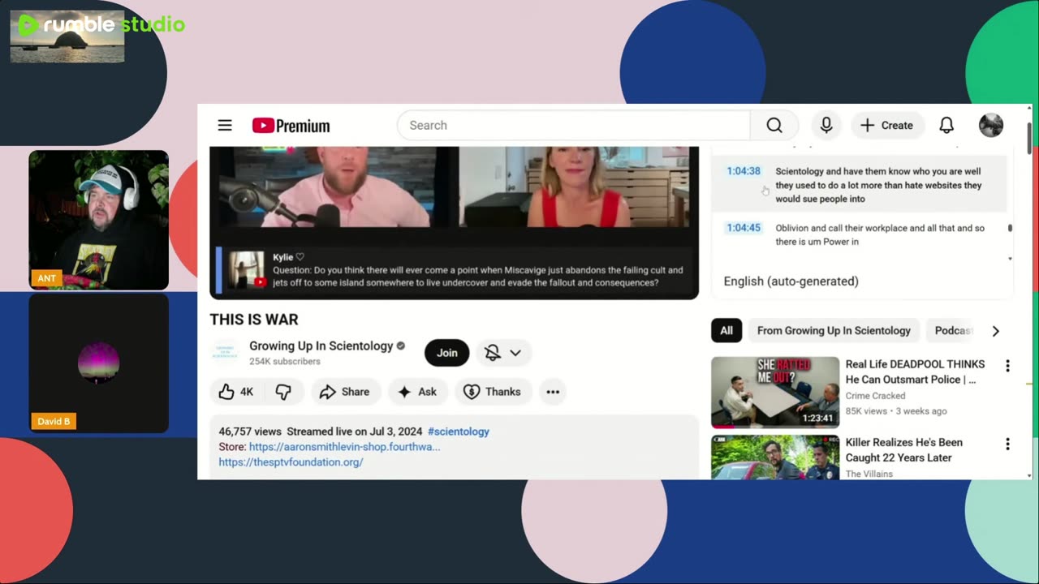The height and width of the screenshot is (584, 1039).
Task: Start voice search with microphone icon
Action: [x=826, y=125]
